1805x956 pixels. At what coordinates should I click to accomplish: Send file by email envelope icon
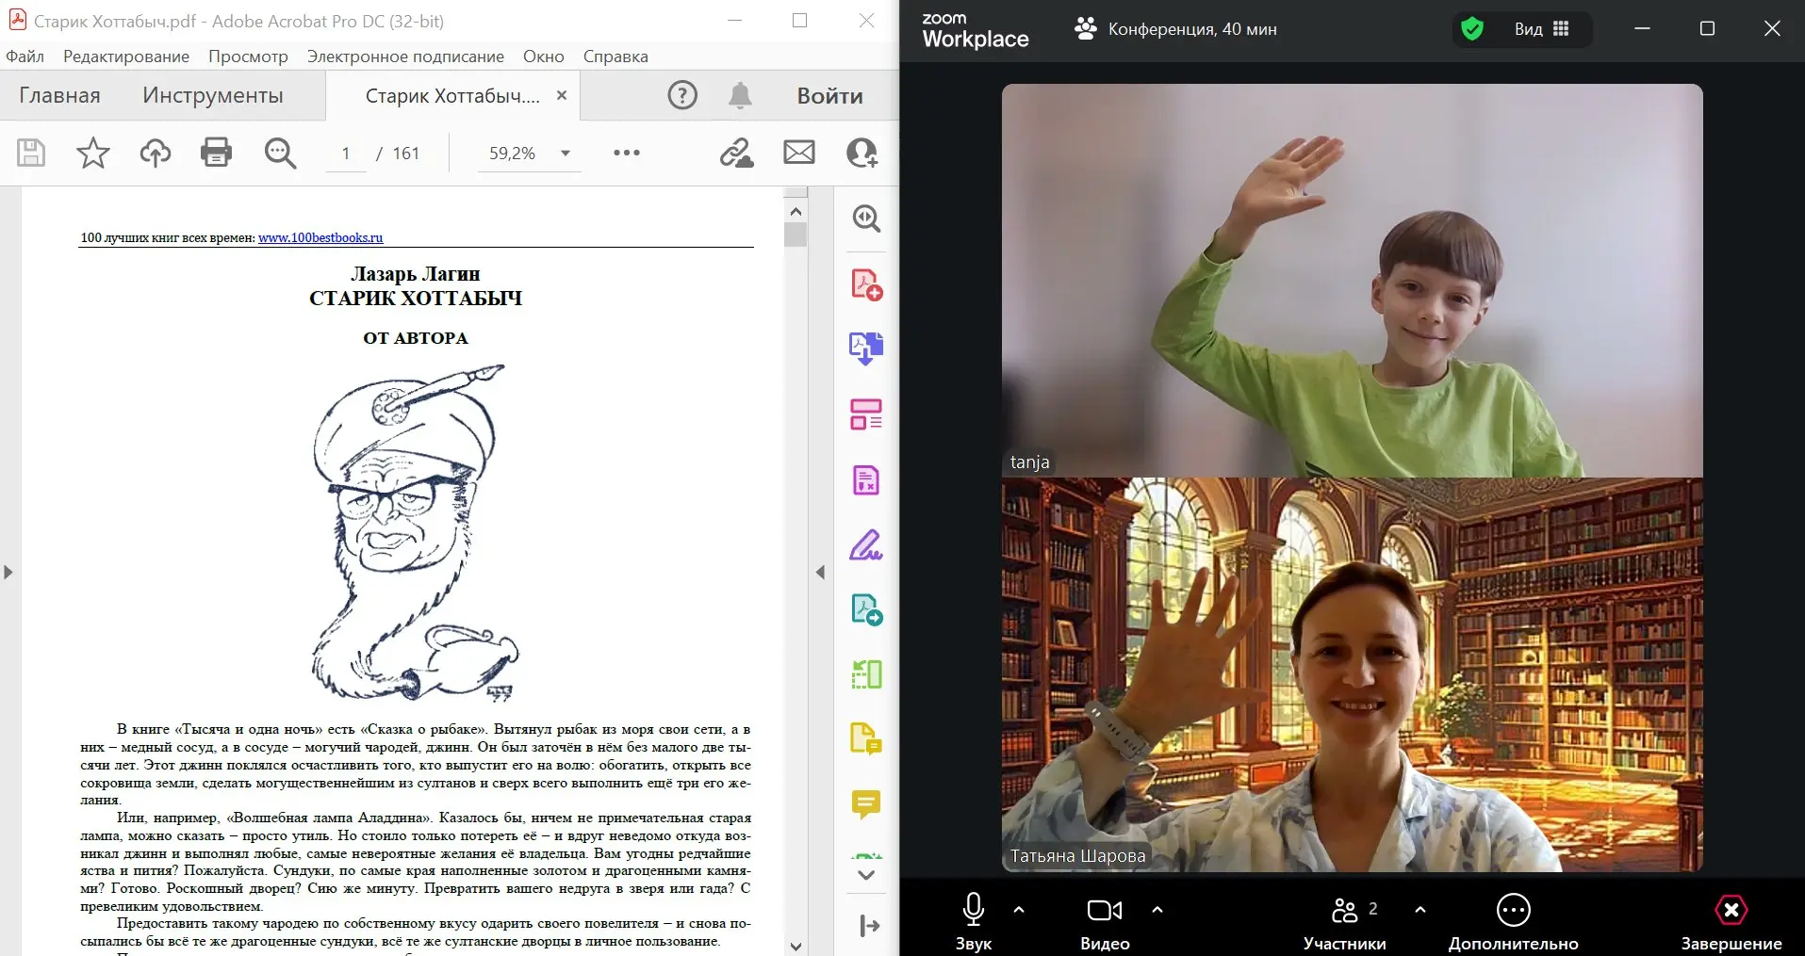click(799, 153)
